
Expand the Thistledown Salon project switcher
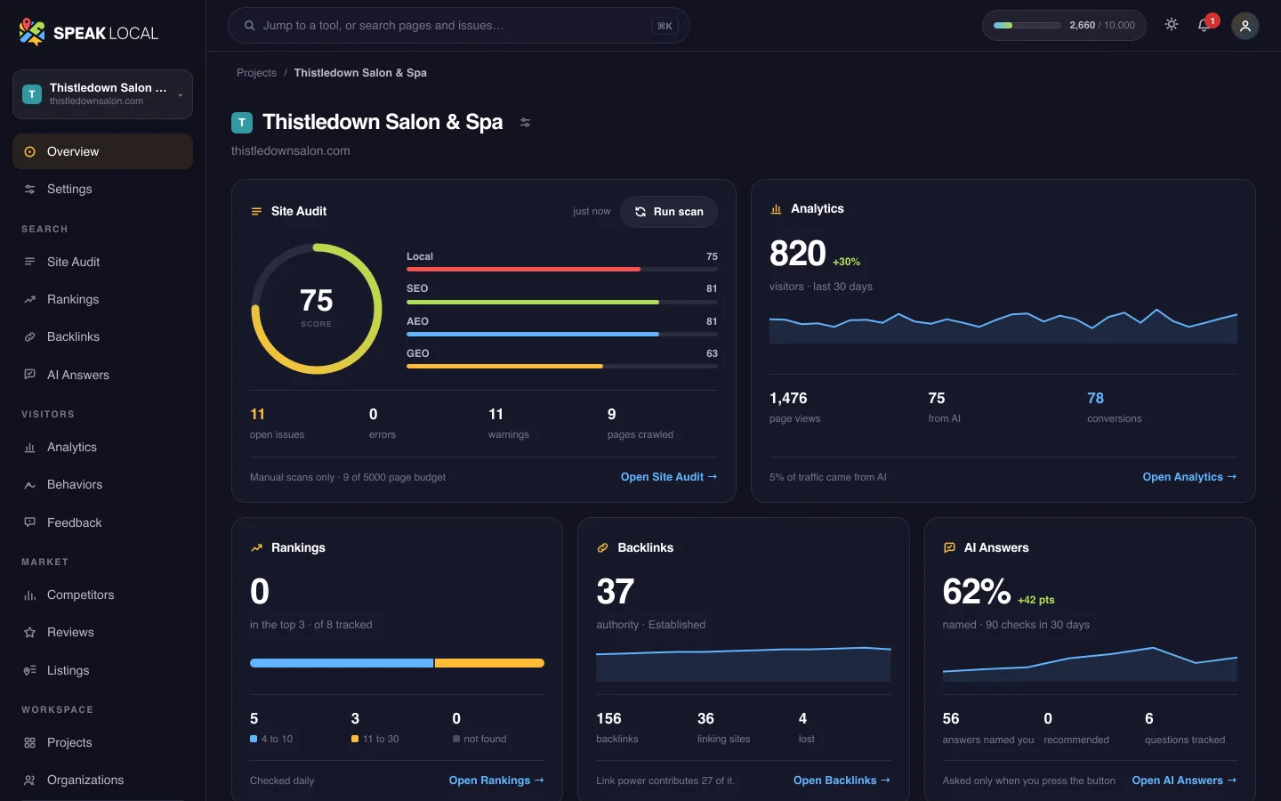click(x=102, y=94)
